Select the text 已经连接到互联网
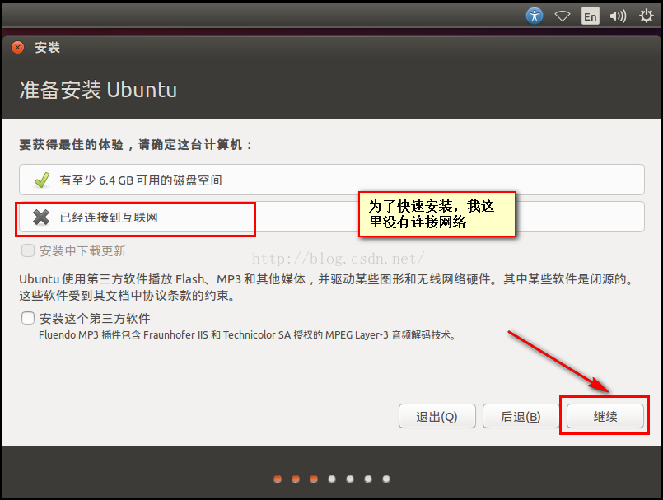663x500 pixels. [x=109, y=217]
